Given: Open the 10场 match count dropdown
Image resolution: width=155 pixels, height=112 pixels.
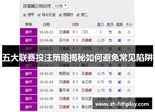Looking at the screenshot, I should pos(61,6).
